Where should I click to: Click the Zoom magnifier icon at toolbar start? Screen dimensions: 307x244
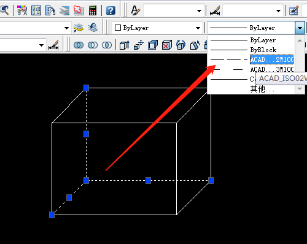pos(4,10)
